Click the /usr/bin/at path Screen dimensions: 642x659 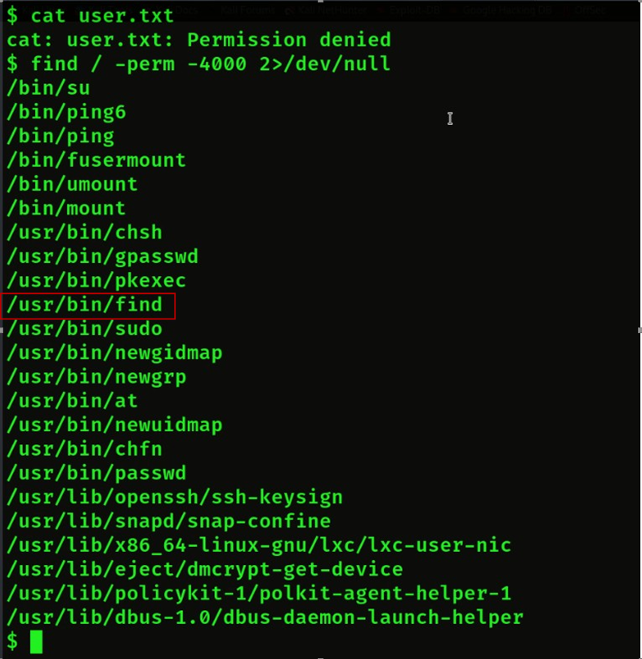(73, 401)
